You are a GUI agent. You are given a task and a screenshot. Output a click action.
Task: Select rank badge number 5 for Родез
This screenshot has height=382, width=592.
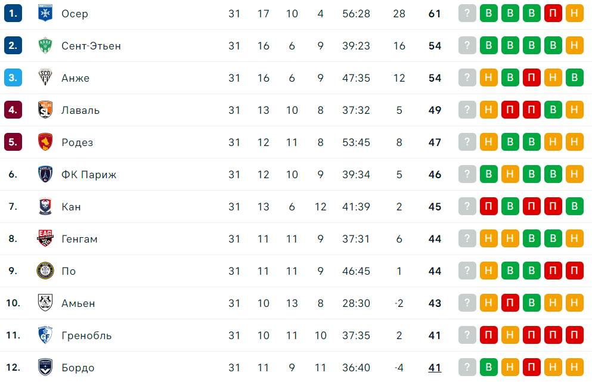coord(13,142)
